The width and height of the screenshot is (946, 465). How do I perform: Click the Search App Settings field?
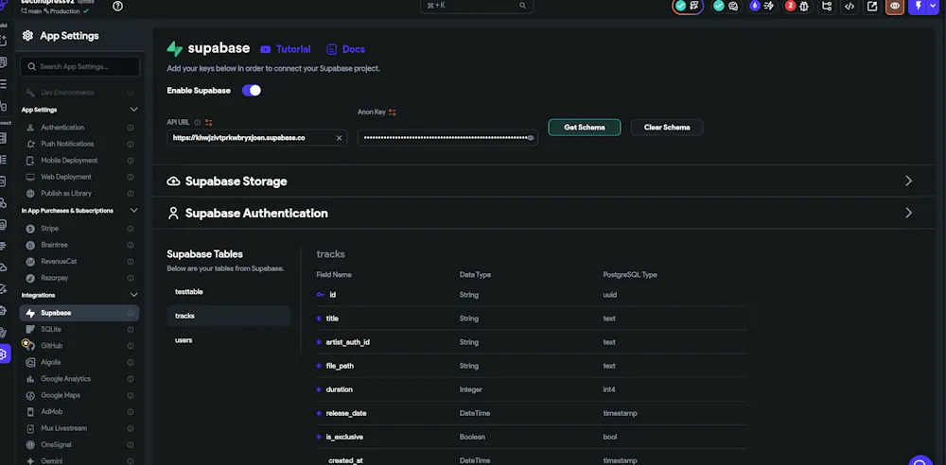coord(80,67)
